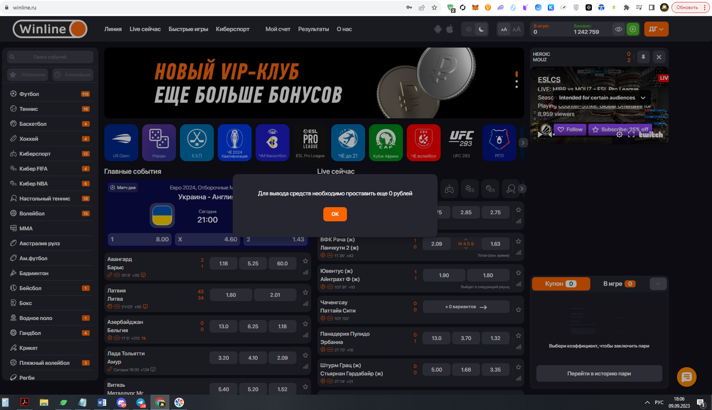Click the KHL hockey league icon
712x410 pixels.
tap(197, 142)
